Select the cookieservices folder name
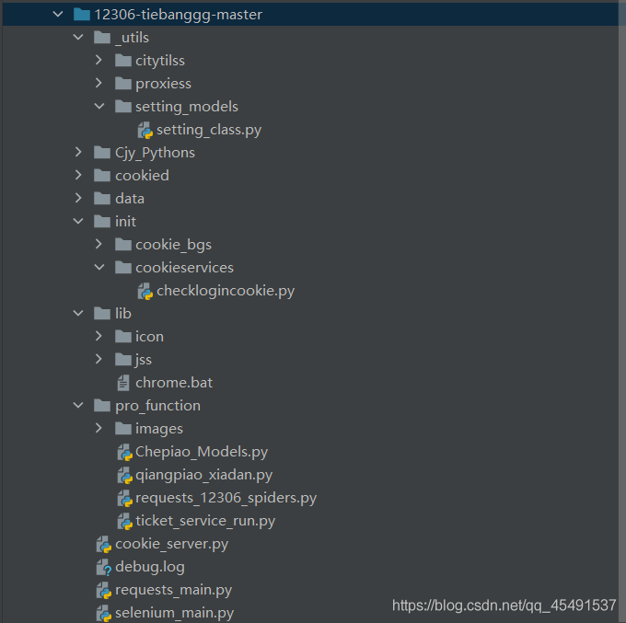This screenshot has height=623, width=626. tap(184, 268)
